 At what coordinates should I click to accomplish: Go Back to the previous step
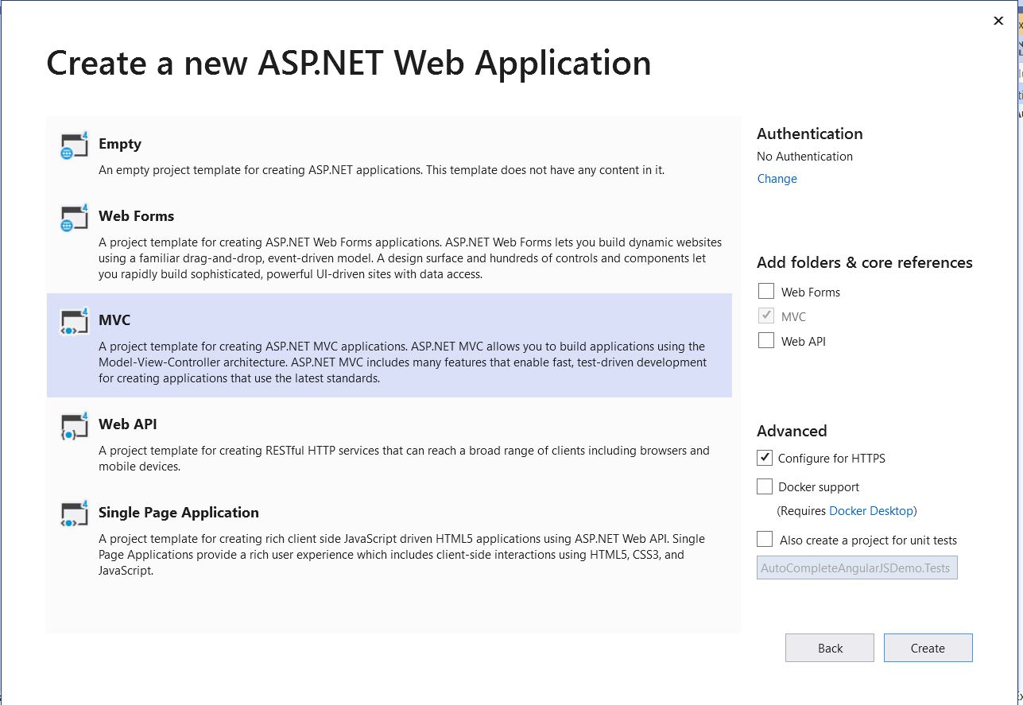(x=830, y=648)
